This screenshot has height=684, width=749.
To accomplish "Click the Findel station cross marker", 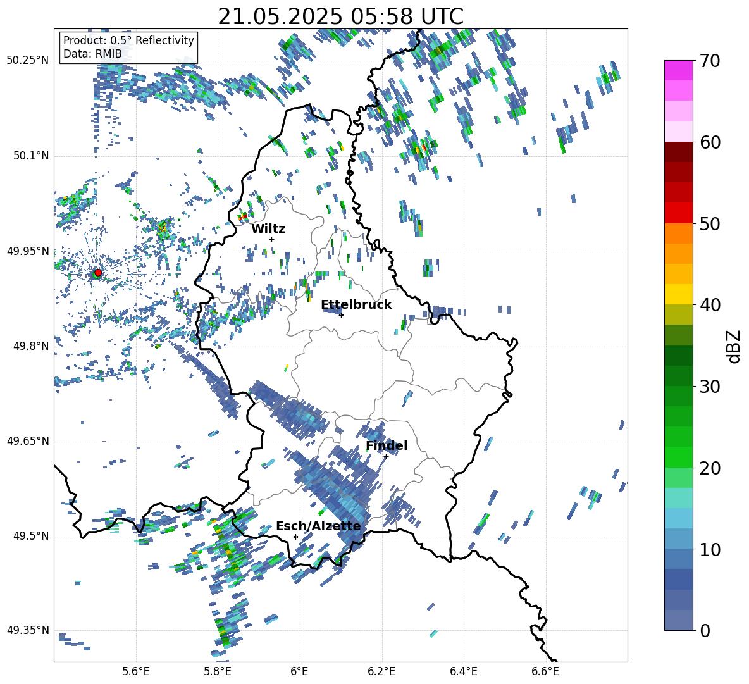I will click(386, 457).
